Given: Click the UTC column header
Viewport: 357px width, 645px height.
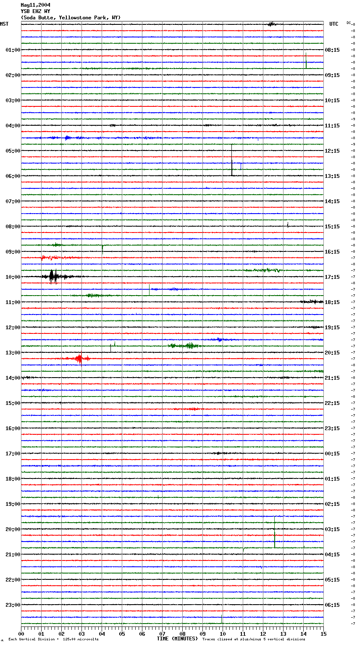Looking at the screenshot, I should point(333,24).
